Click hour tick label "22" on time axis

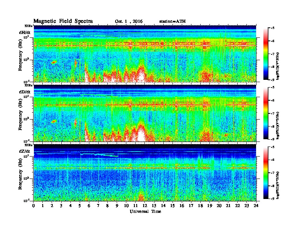(x=238, y=206)
